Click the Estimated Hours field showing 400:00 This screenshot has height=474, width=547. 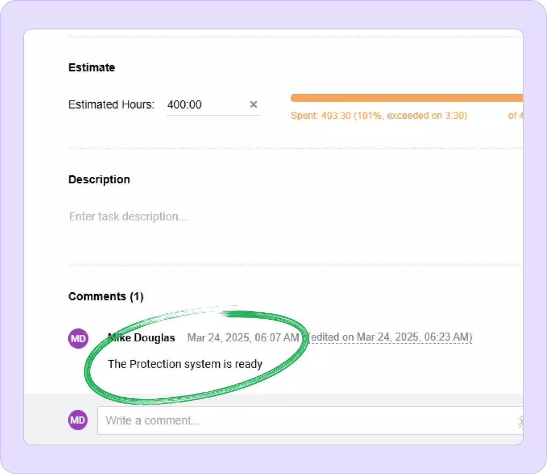click(204, 105)
